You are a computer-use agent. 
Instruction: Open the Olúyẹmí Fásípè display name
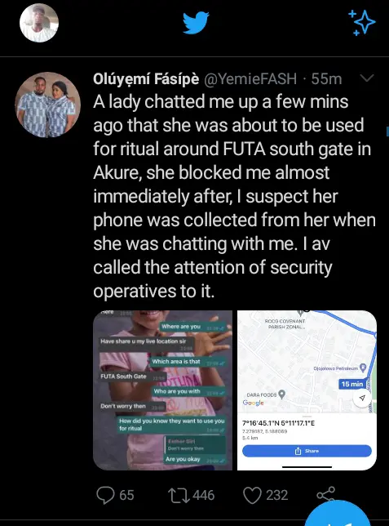pos(146,79)
